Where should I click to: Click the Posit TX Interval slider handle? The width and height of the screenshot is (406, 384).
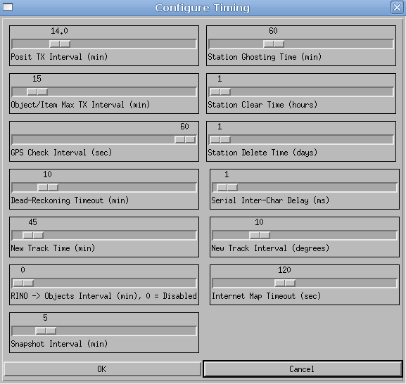(60, 44)
